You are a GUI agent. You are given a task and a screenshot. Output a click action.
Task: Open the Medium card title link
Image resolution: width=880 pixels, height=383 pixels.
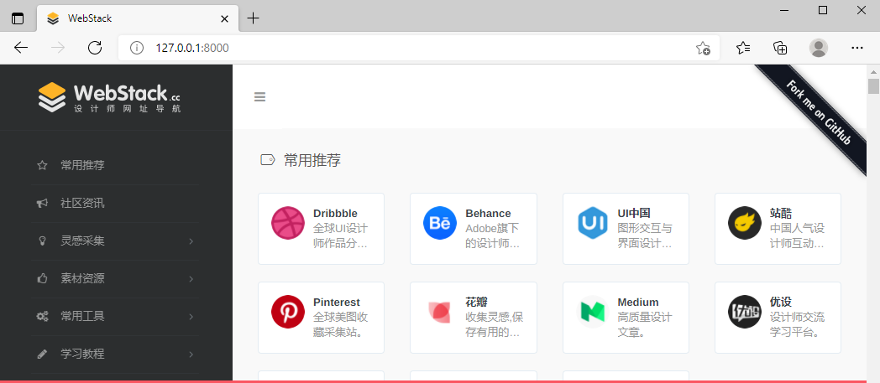638,303
